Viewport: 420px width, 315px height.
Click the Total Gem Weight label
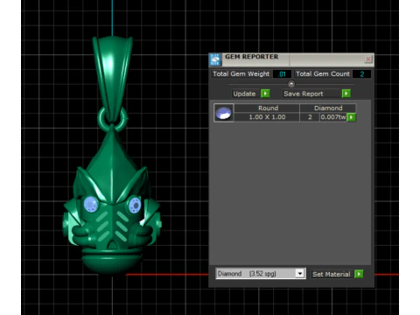coord(241,74)
